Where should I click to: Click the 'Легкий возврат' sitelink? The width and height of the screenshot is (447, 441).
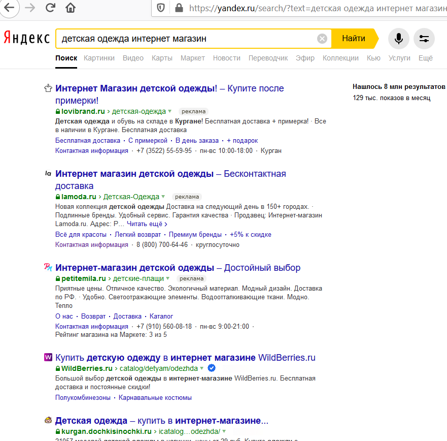pos(137,234)
